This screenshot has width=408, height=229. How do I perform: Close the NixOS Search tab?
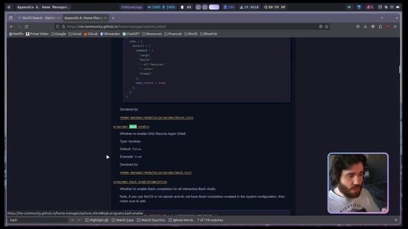59,18
